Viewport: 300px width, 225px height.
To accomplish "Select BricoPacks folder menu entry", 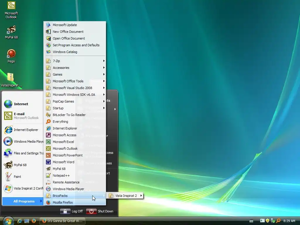I will tap(75, 196).
